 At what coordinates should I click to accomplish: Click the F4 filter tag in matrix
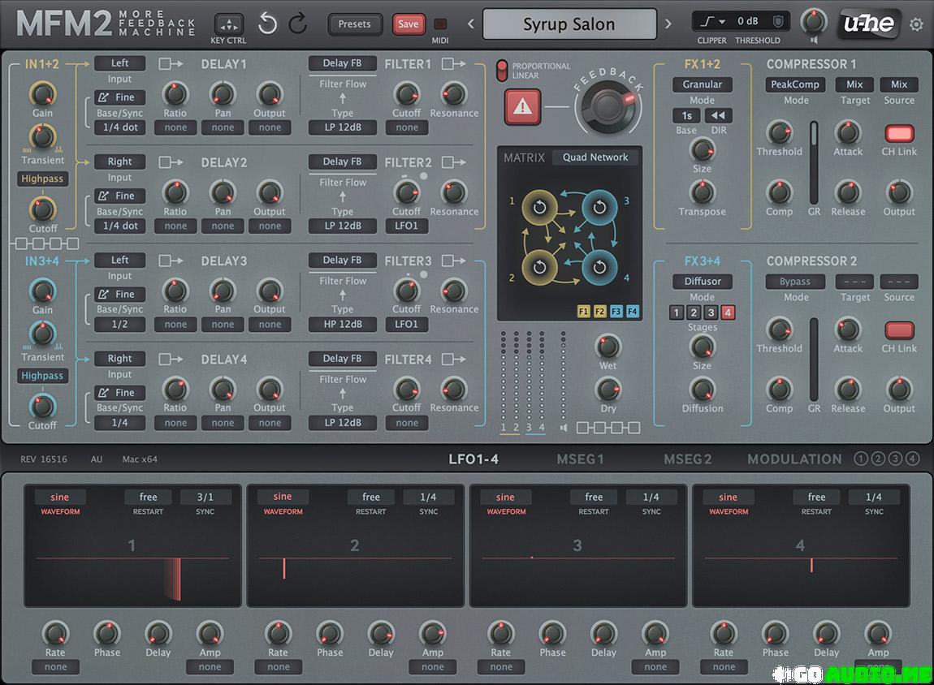(x=632, y=312)
